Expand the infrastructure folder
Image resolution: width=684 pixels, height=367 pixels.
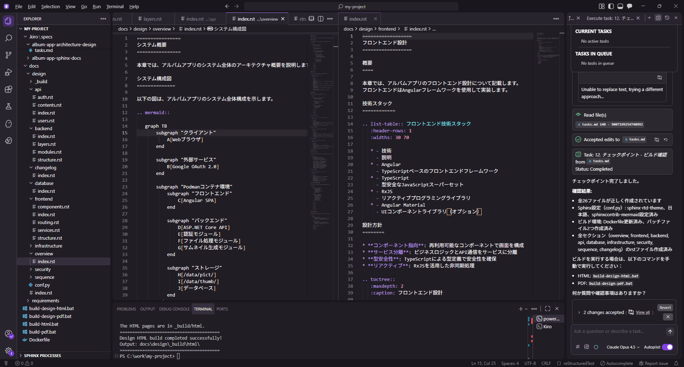(48, 246)
